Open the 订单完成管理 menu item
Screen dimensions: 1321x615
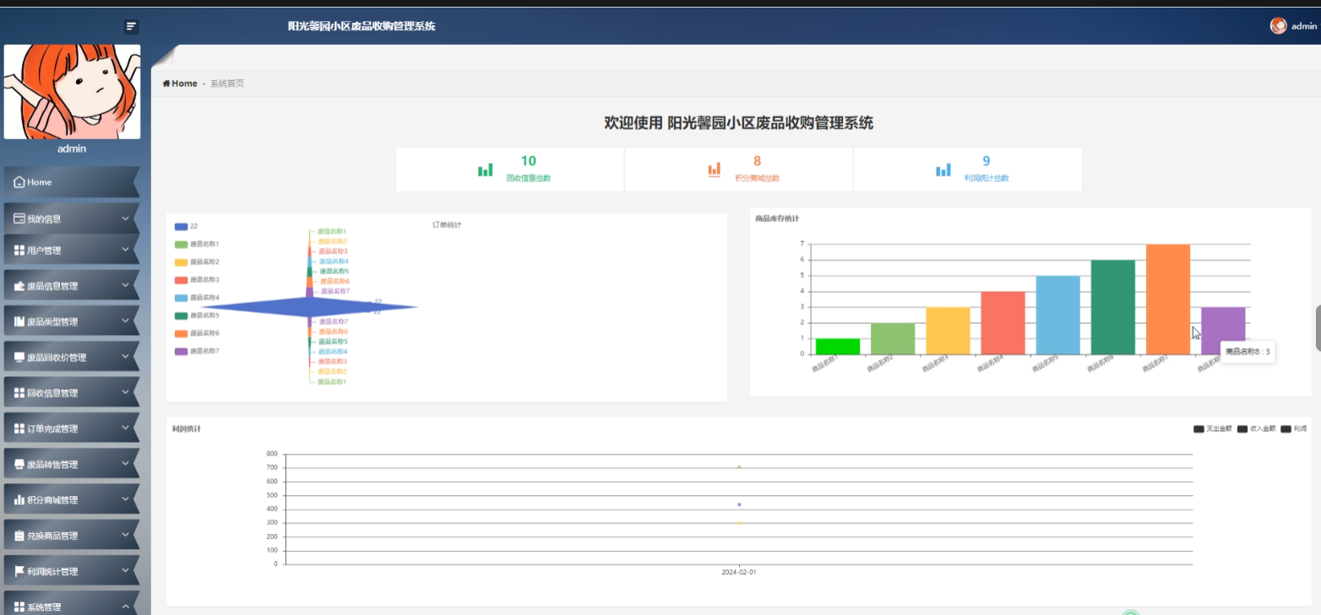point(71,429)
